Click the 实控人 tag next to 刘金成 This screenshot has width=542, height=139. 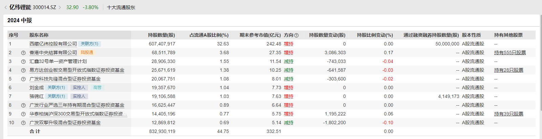coord(79,88)
